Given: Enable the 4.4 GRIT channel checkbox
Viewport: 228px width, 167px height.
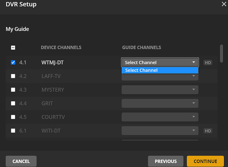Looking at the screenshot, I should click(13, 103).
